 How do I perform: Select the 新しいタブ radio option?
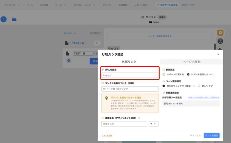199,86
